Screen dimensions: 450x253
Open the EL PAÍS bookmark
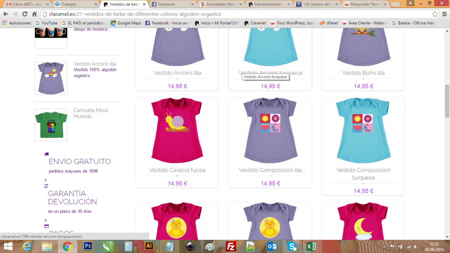84,23
